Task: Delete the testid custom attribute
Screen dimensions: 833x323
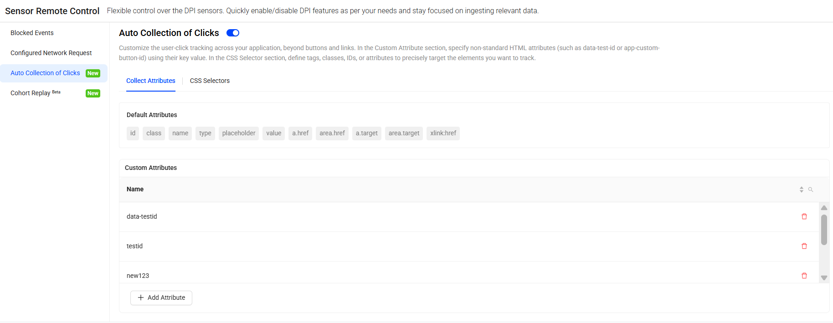Action: coord(804,246)
